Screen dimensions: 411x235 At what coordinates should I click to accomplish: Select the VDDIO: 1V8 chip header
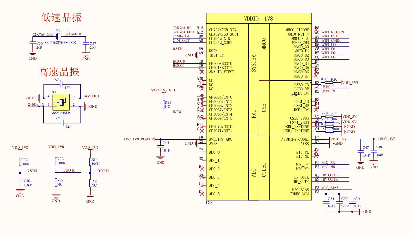259,19
